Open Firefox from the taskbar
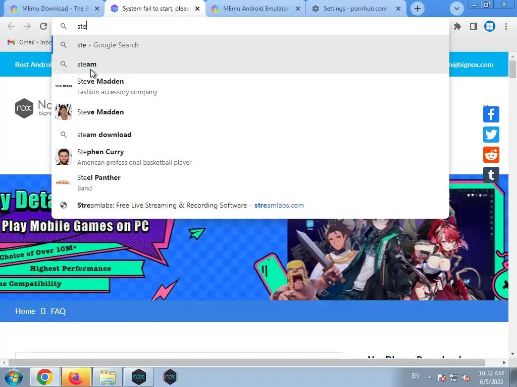This screenshot has height=387, width=517. [x=76, y=377]
